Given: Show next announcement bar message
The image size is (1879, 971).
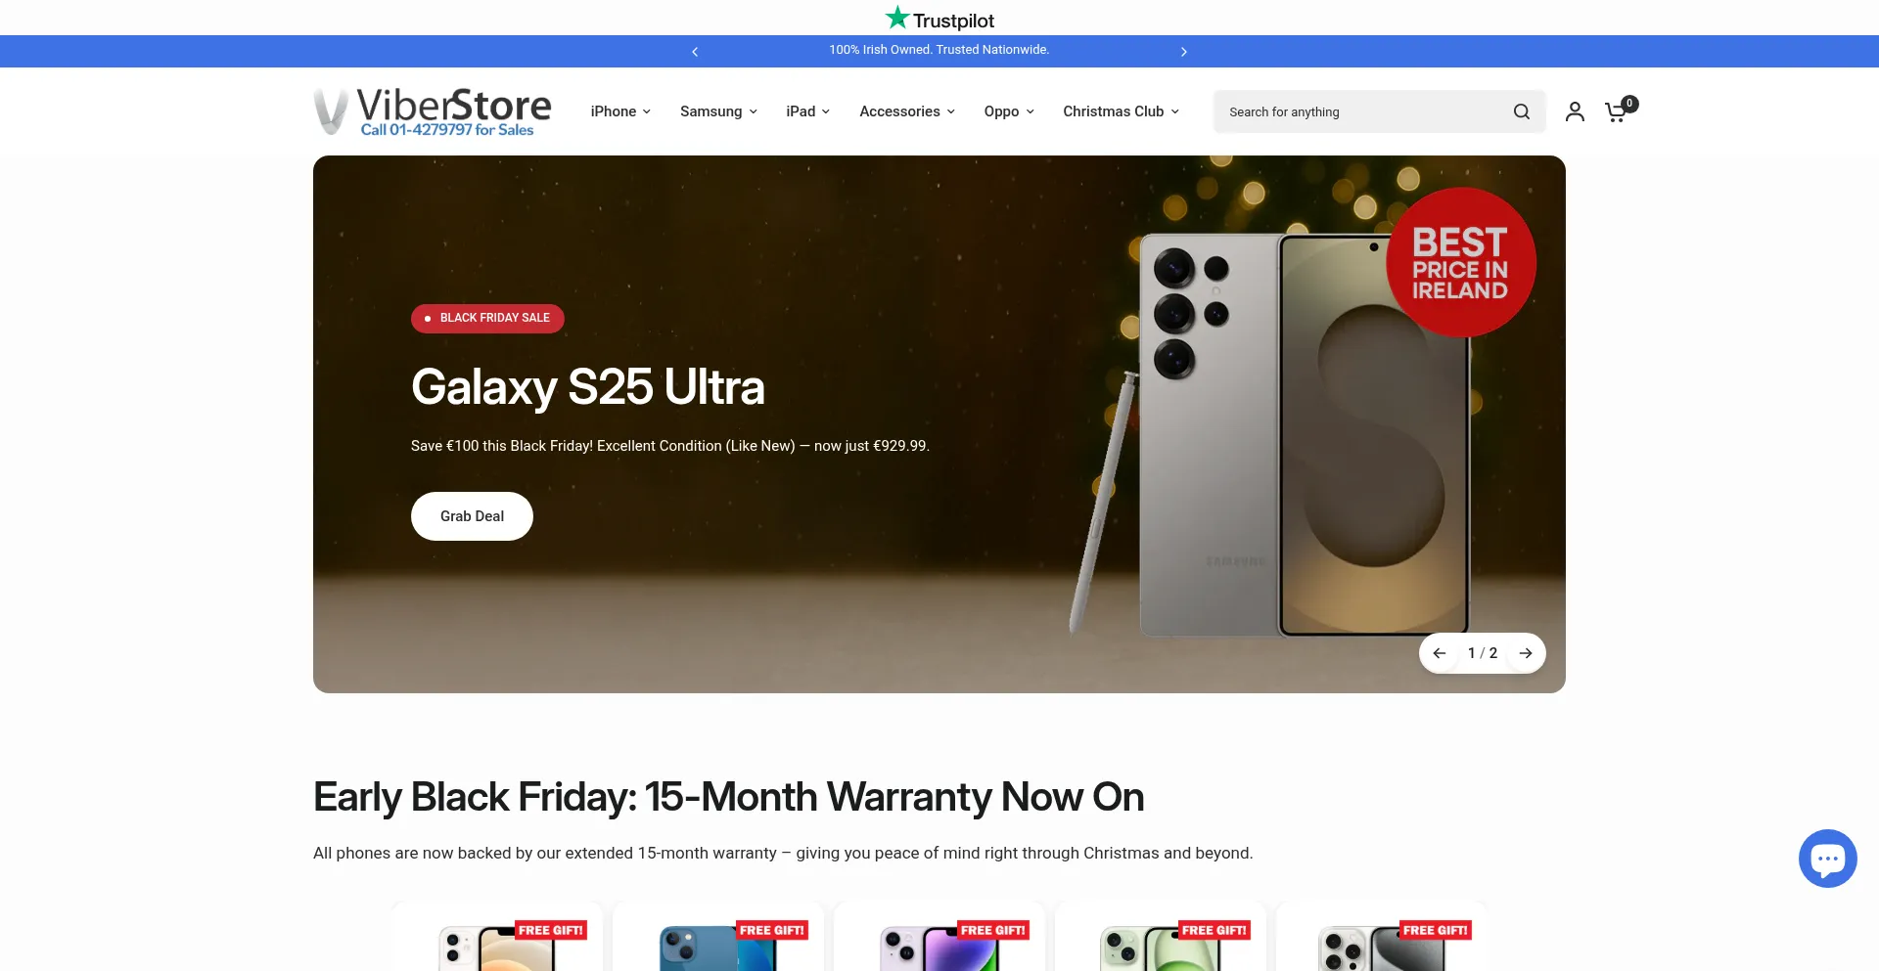Looking at the screenshot, I should [1184, 52].
